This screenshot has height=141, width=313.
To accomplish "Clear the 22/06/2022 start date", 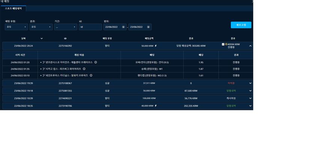I will (x=123, y=27).
